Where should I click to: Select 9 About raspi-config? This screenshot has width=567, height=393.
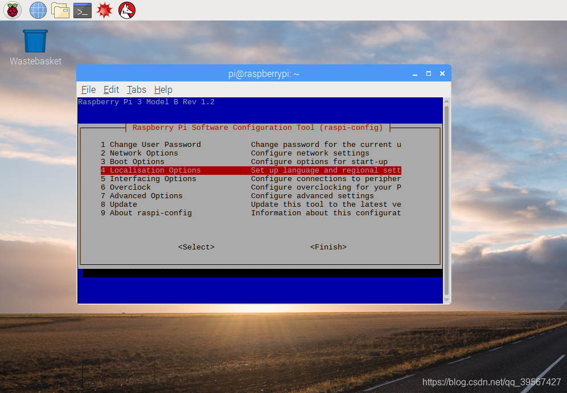[251, 213]
